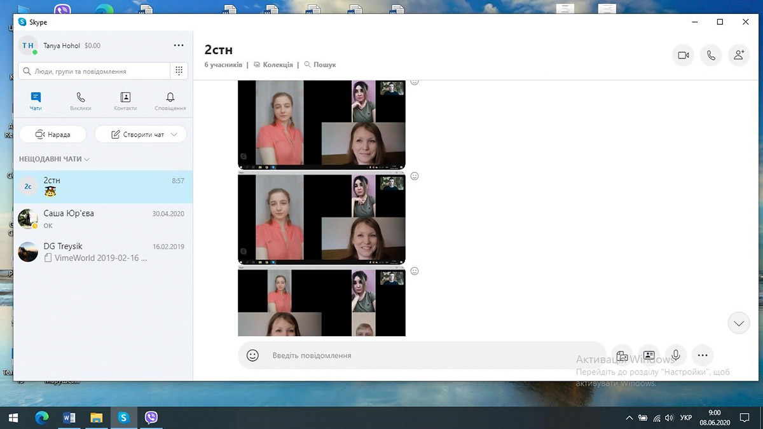This screenshot has width=763, height=429.
Task: Record a voice message with microphone icon
Action: pyautogui.click(x=675, y=355)
